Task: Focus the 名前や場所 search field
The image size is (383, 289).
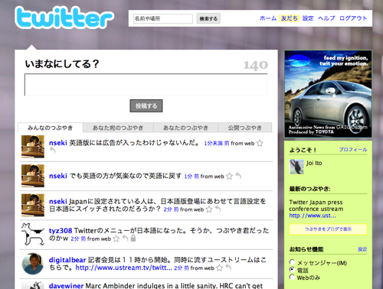Action: point(163,18)
